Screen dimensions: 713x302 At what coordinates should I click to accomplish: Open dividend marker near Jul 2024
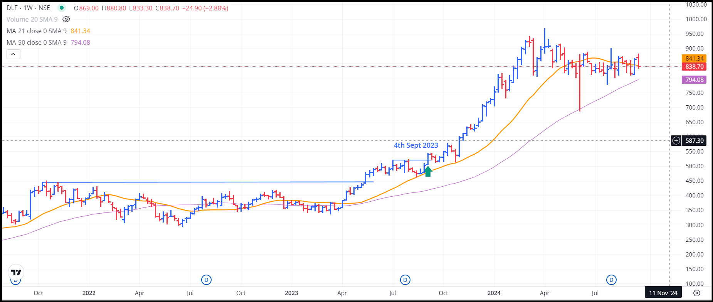pos(612,280)
